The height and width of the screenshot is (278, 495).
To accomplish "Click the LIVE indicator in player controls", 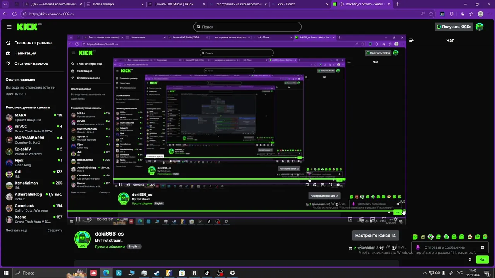I will pyautogui.click(x=123, y=219).
